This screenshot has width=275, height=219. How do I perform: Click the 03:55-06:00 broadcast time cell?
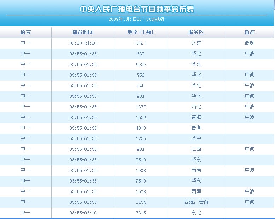[x=83, y=213]
